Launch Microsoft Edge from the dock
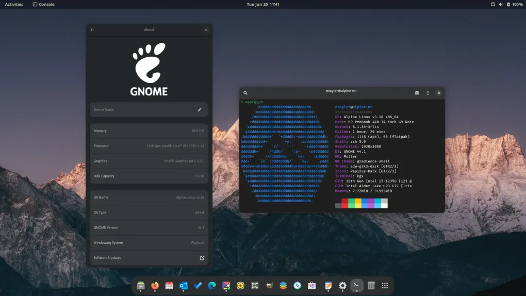Viewport: 526px width, 296px height. point(211,286)
